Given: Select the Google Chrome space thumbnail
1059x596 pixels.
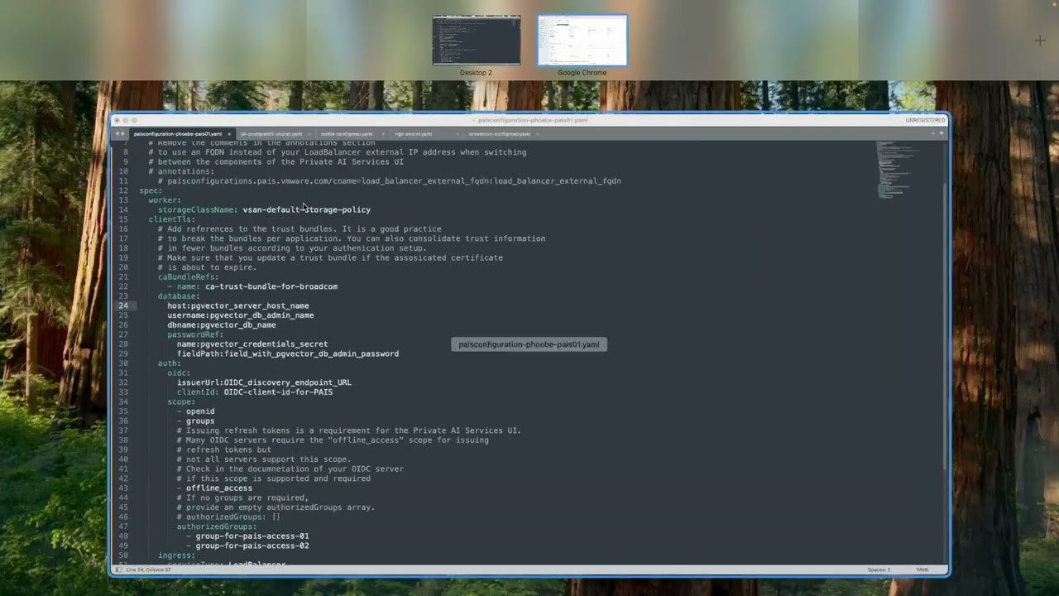Looking at the screenshot, I should tap(582, 41).
